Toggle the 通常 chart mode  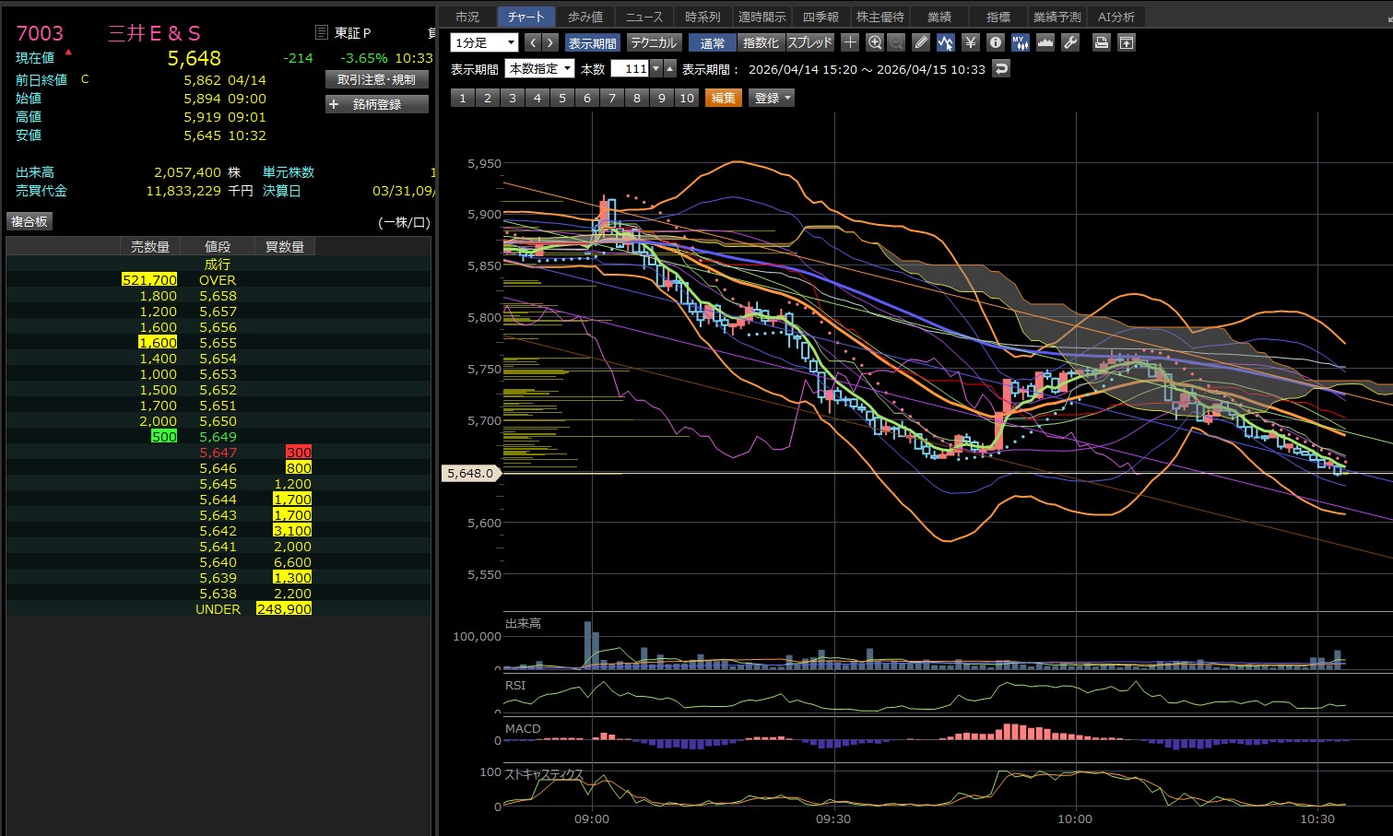click(x=712, y=42)
